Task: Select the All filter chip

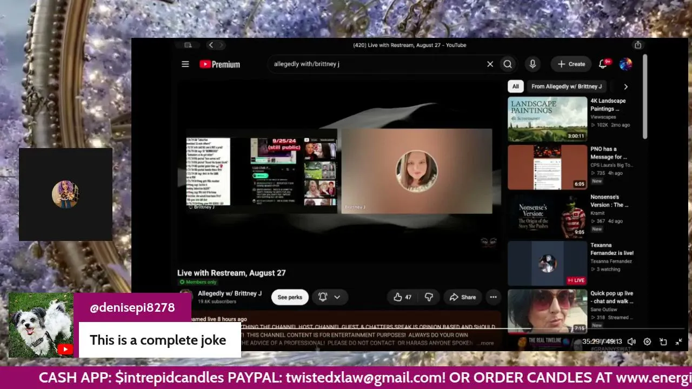Action: pos(516,86)
